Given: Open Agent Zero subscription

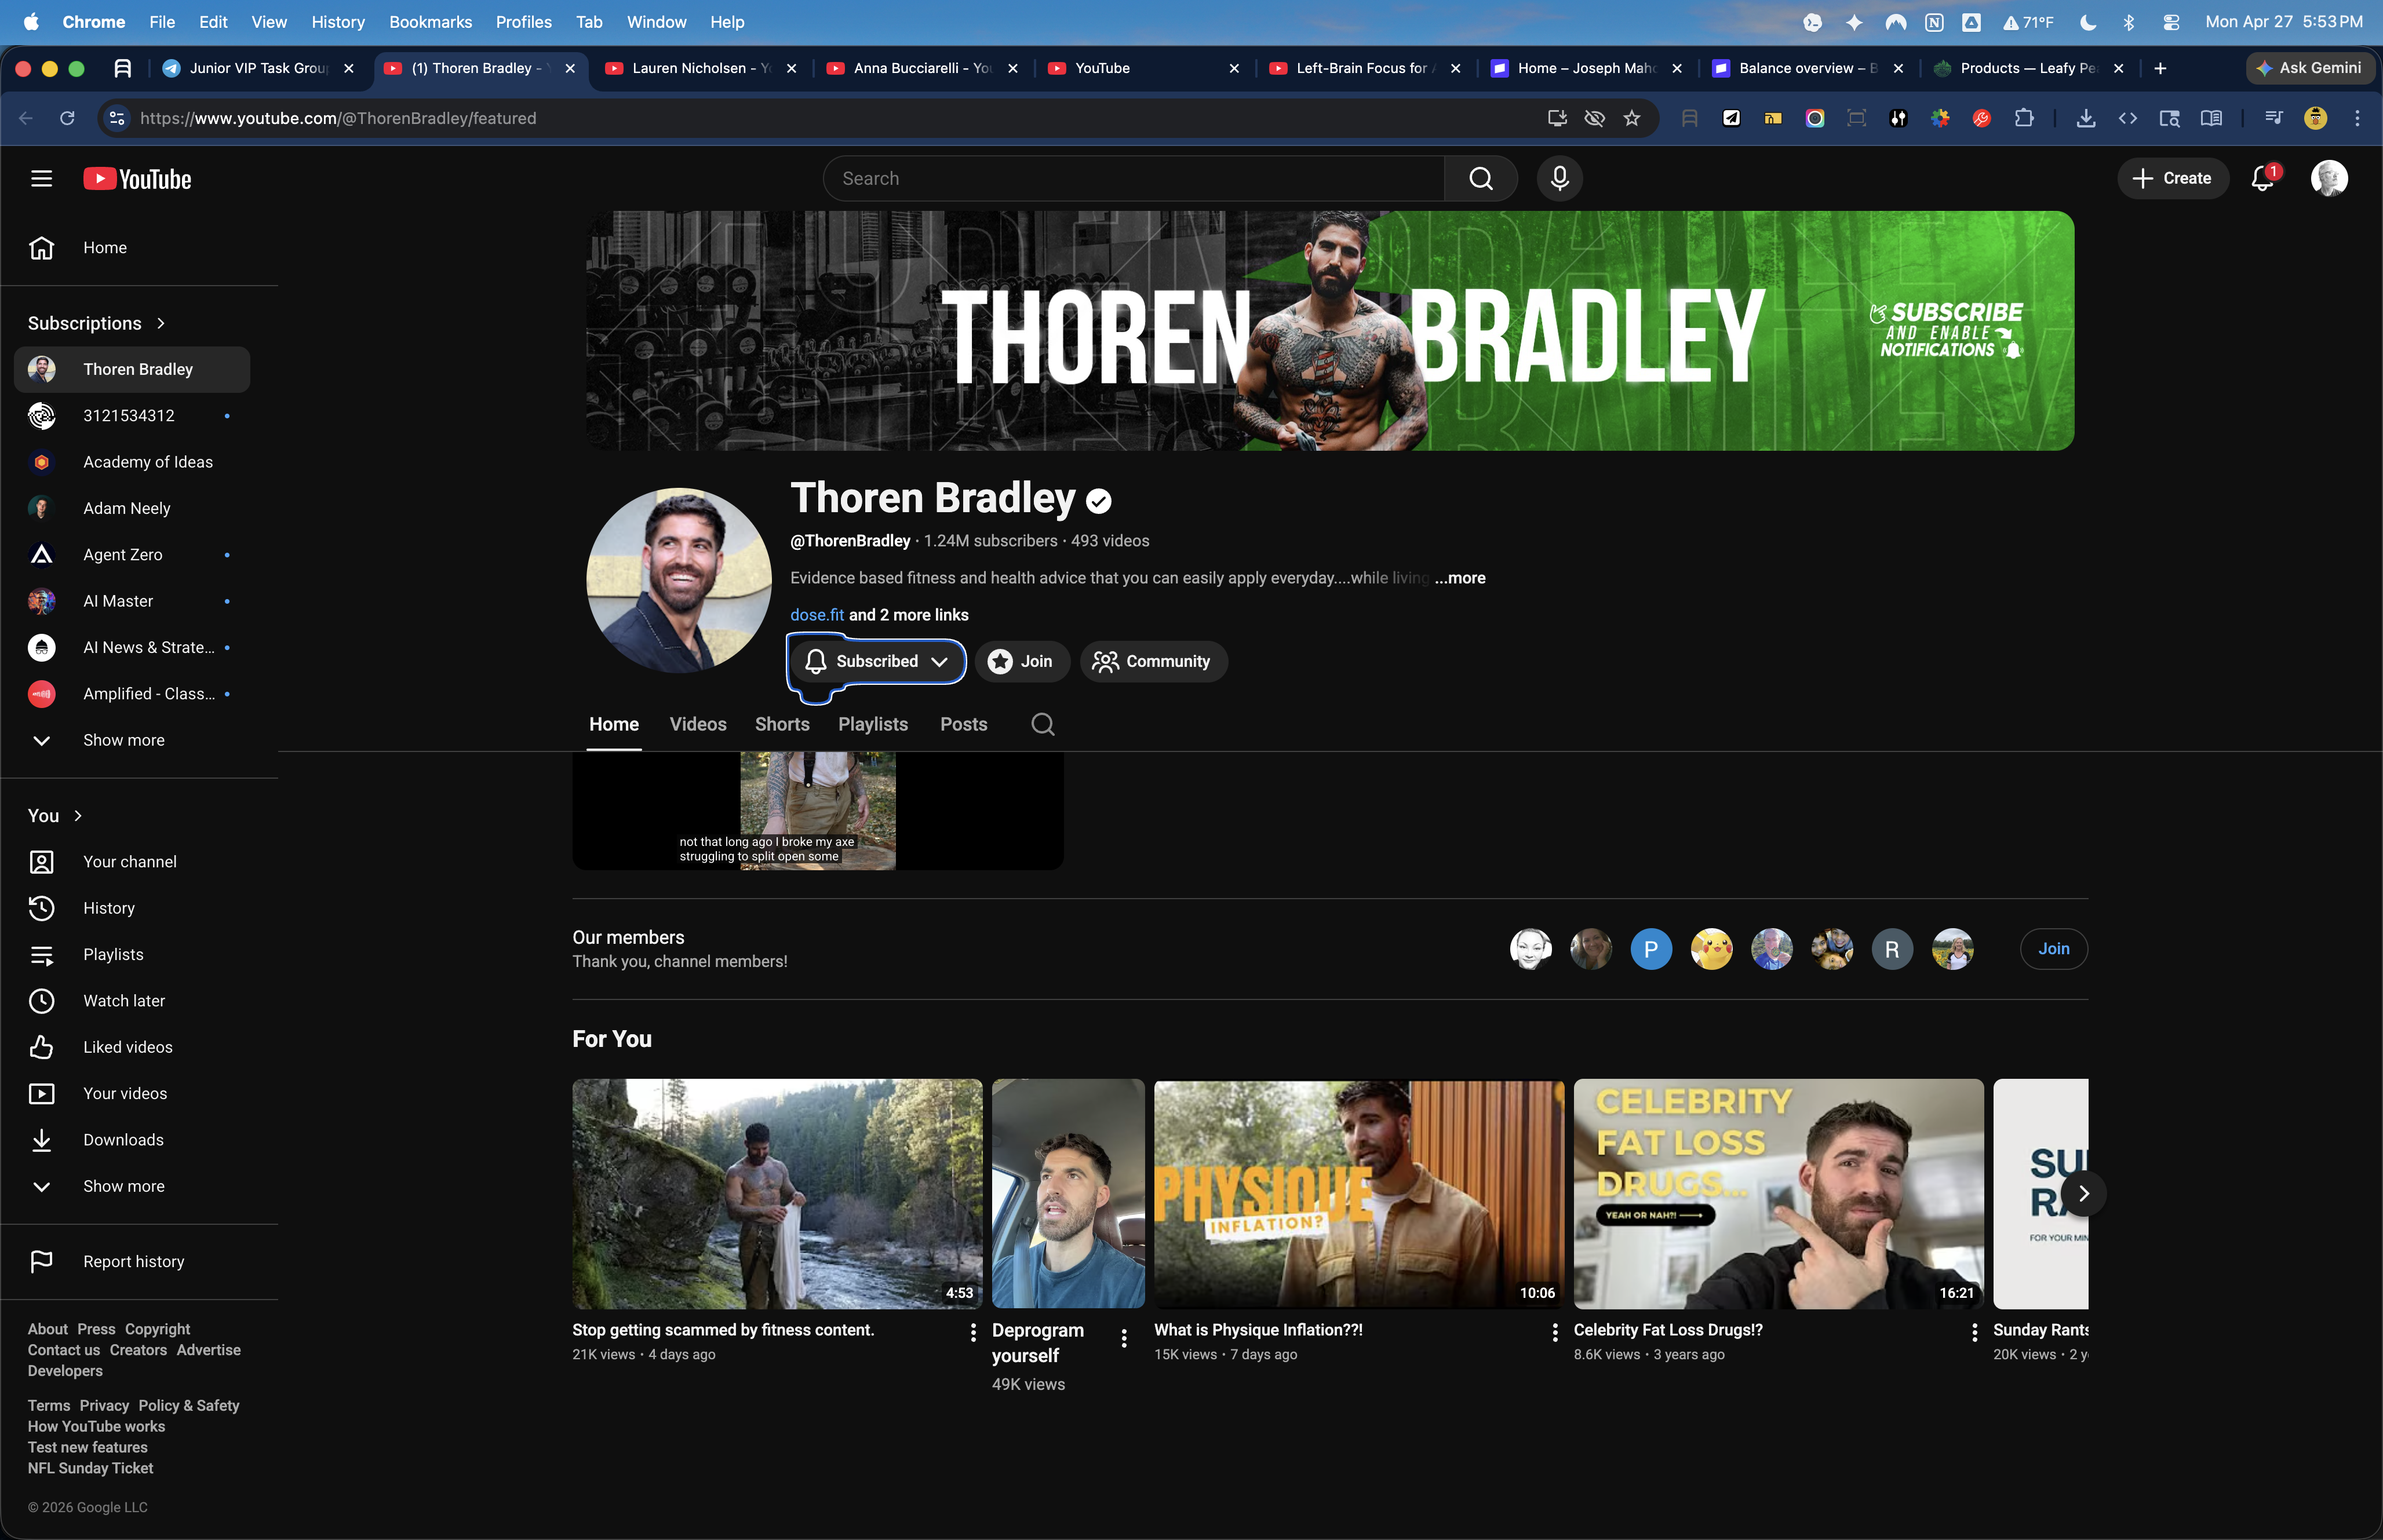Looking at the screenshot, I should tap(132, 555).
